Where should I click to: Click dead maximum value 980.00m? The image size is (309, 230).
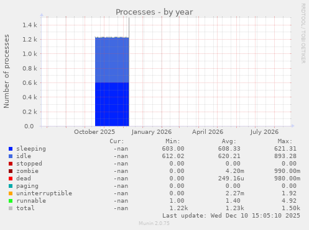click(x=287, y=179)
